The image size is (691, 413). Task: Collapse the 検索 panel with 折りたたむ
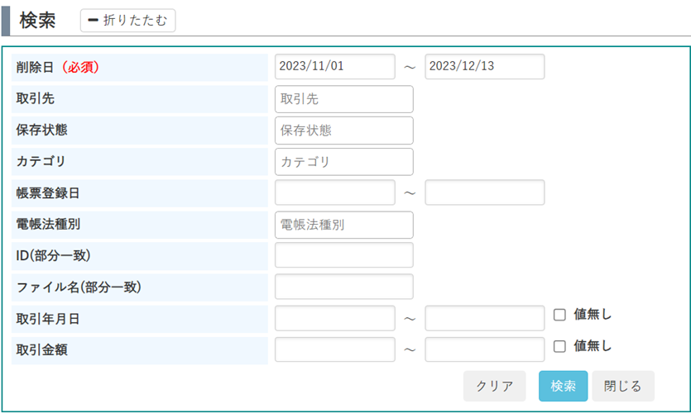tap(127, 21)
